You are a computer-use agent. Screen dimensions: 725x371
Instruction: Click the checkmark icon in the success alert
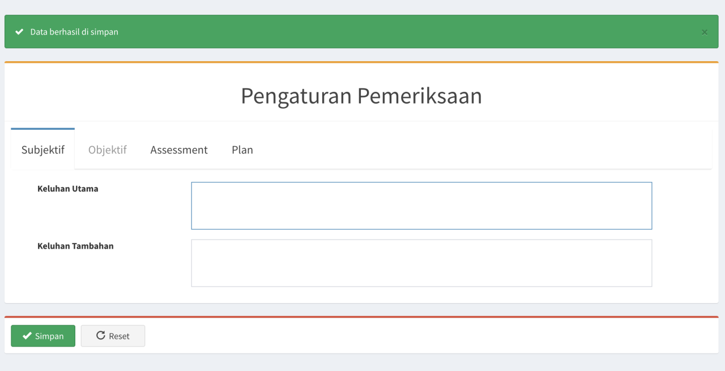19,32
